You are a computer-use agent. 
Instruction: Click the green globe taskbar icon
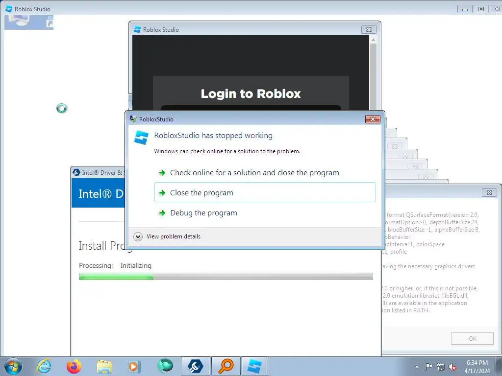(x=165, y=366)
